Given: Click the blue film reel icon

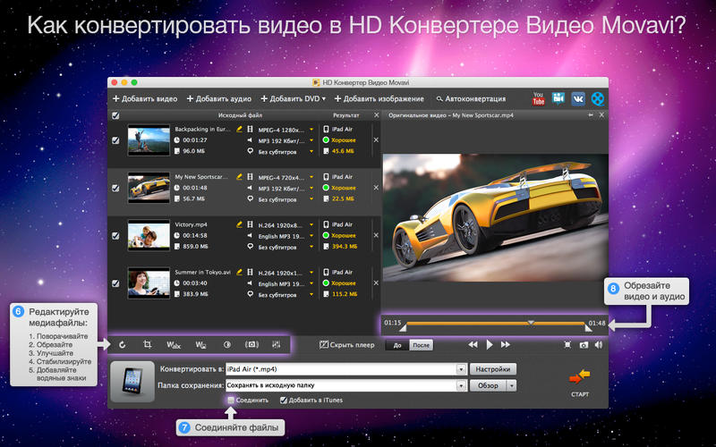Looking at the screenshot, I should pos(597,98).
